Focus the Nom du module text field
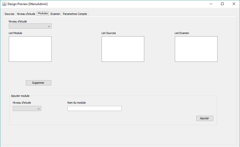This screenshot has height=147, width=240. coord(94,108)
